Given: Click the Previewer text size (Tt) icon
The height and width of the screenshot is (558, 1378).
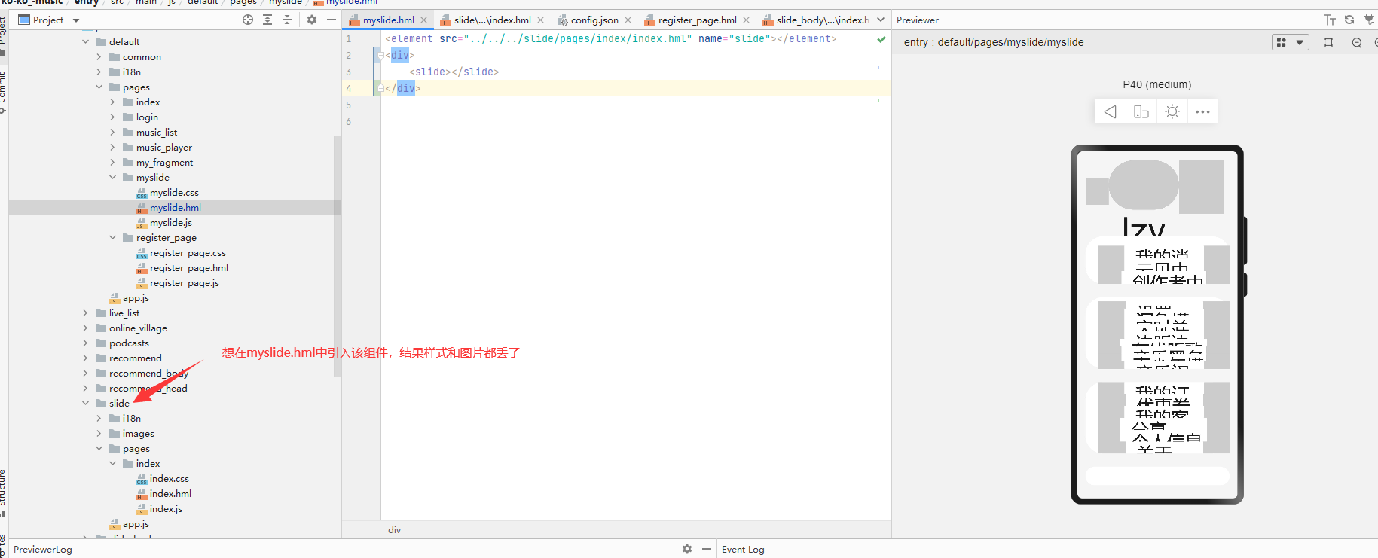Looking at the screenshot, I should click(1330, 20).
